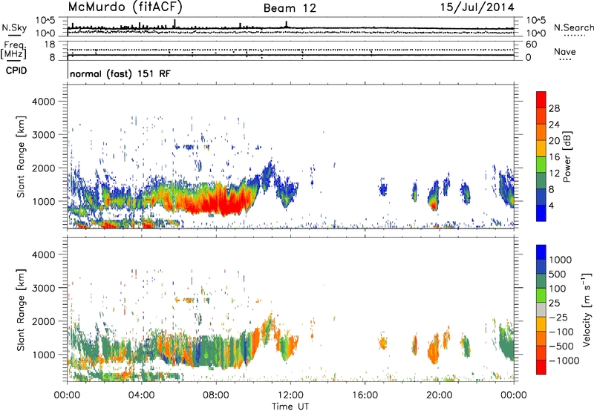
Task: Select the "3000" tick of the velocity panel
Action: (x=43, y=288)
